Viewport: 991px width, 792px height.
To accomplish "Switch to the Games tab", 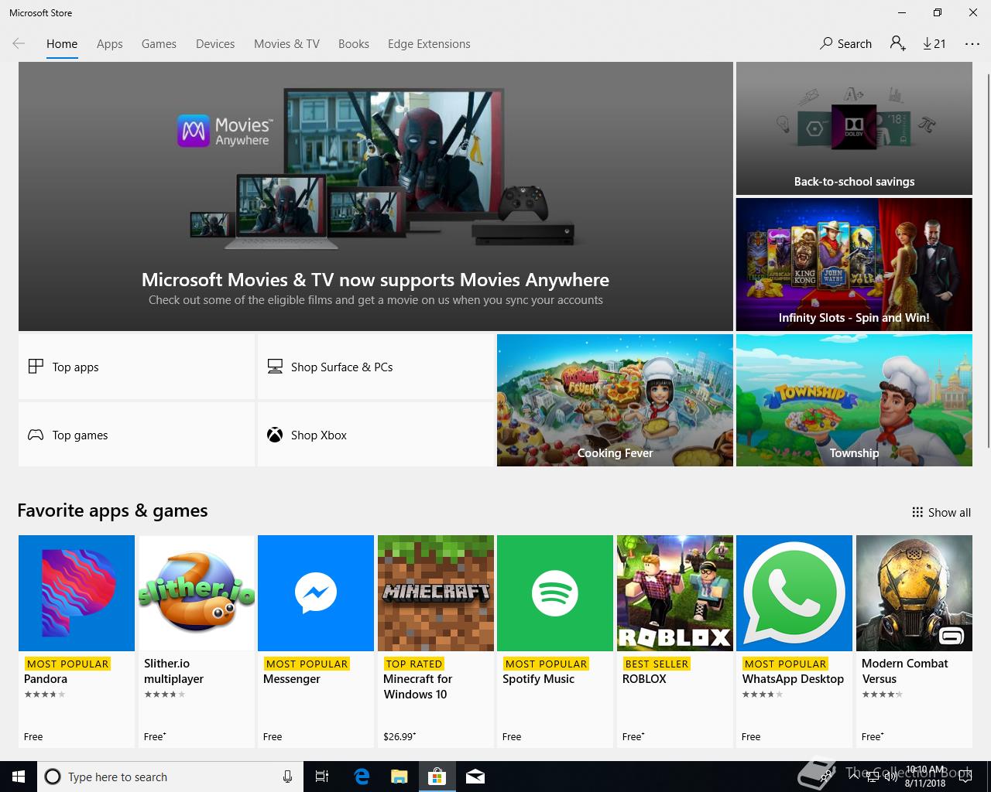I will (159, 44).
